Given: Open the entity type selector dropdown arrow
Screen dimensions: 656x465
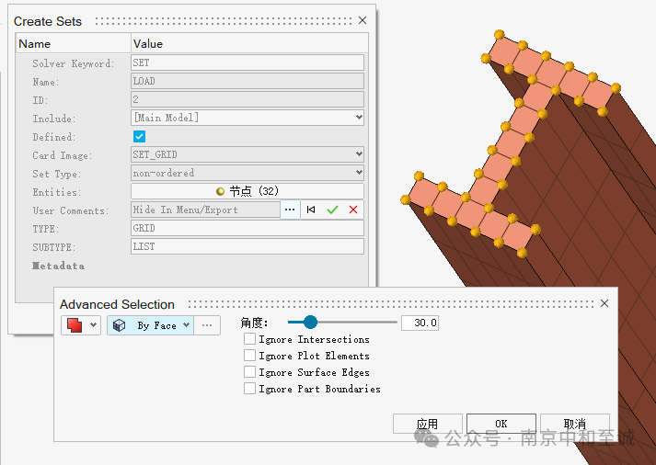Looking at the screenshot, I should coord(93,325).
